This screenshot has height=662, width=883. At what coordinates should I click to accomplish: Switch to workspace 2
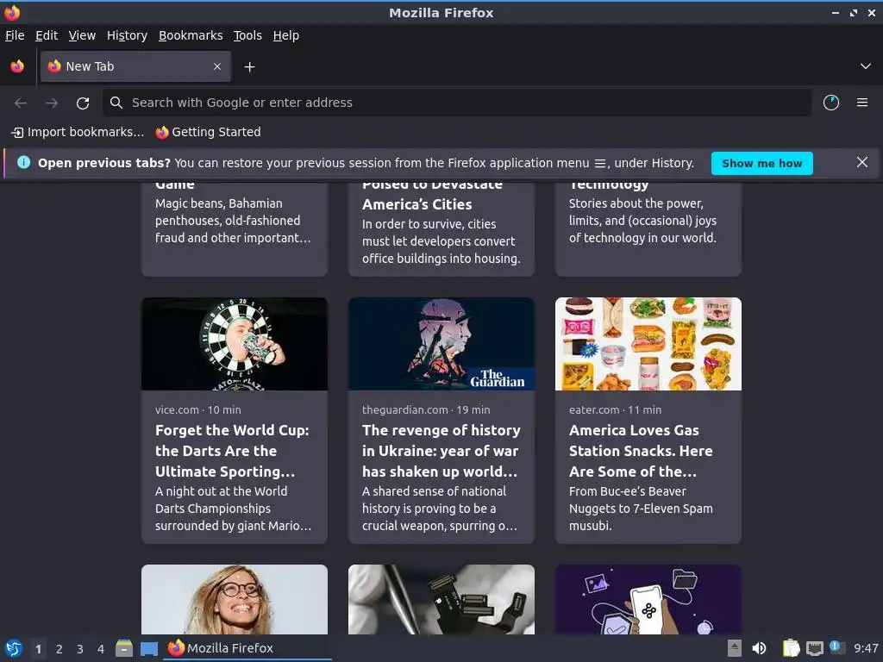[59, 649]
